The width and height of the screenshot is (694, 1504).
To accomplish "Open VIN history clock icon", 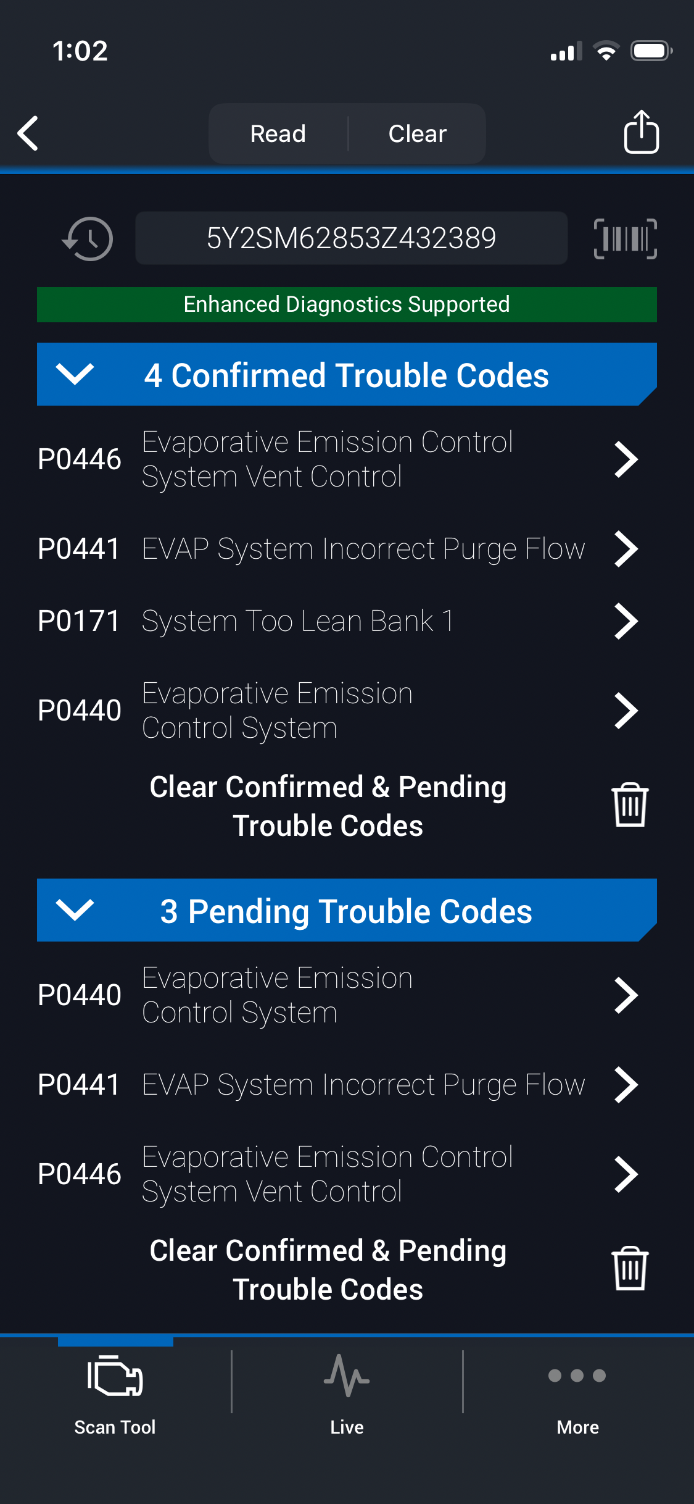I will [x=88, y=238].
